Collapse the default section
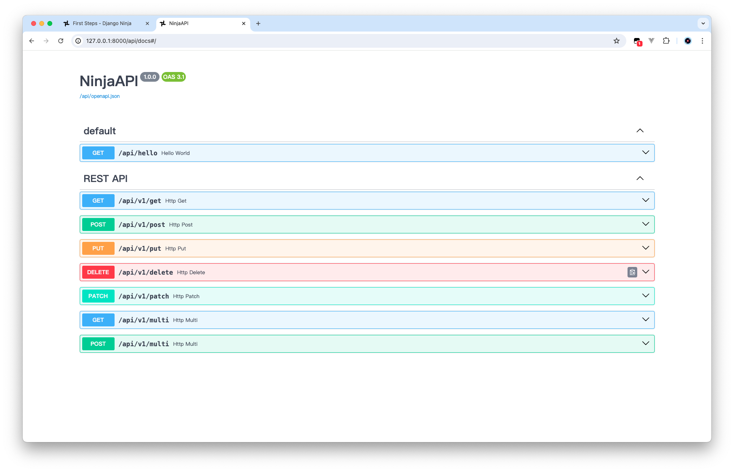Screen dimensions: 734x472 pyautogui.click(x=640, y=131)
